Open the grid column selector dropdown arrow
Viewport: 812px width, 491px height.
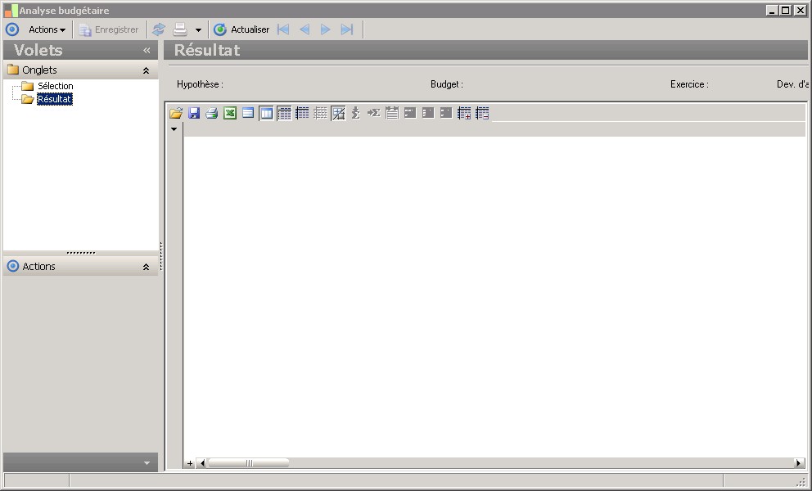coord(174,129)
